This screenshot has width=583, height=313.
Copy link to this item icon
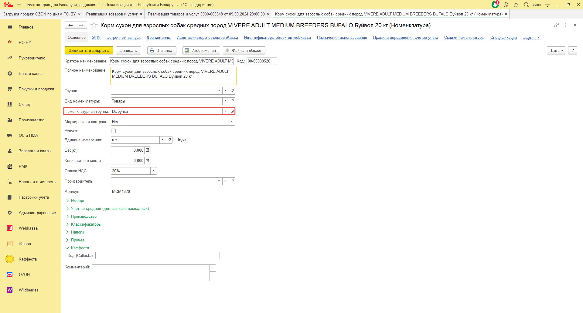click(557, 25)
